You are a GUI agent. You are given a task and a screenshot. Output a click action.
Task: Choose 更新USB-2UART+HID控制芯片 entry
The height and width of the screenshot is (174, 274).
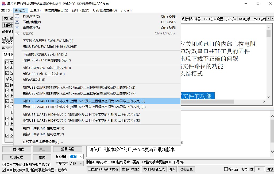[97, 107]
